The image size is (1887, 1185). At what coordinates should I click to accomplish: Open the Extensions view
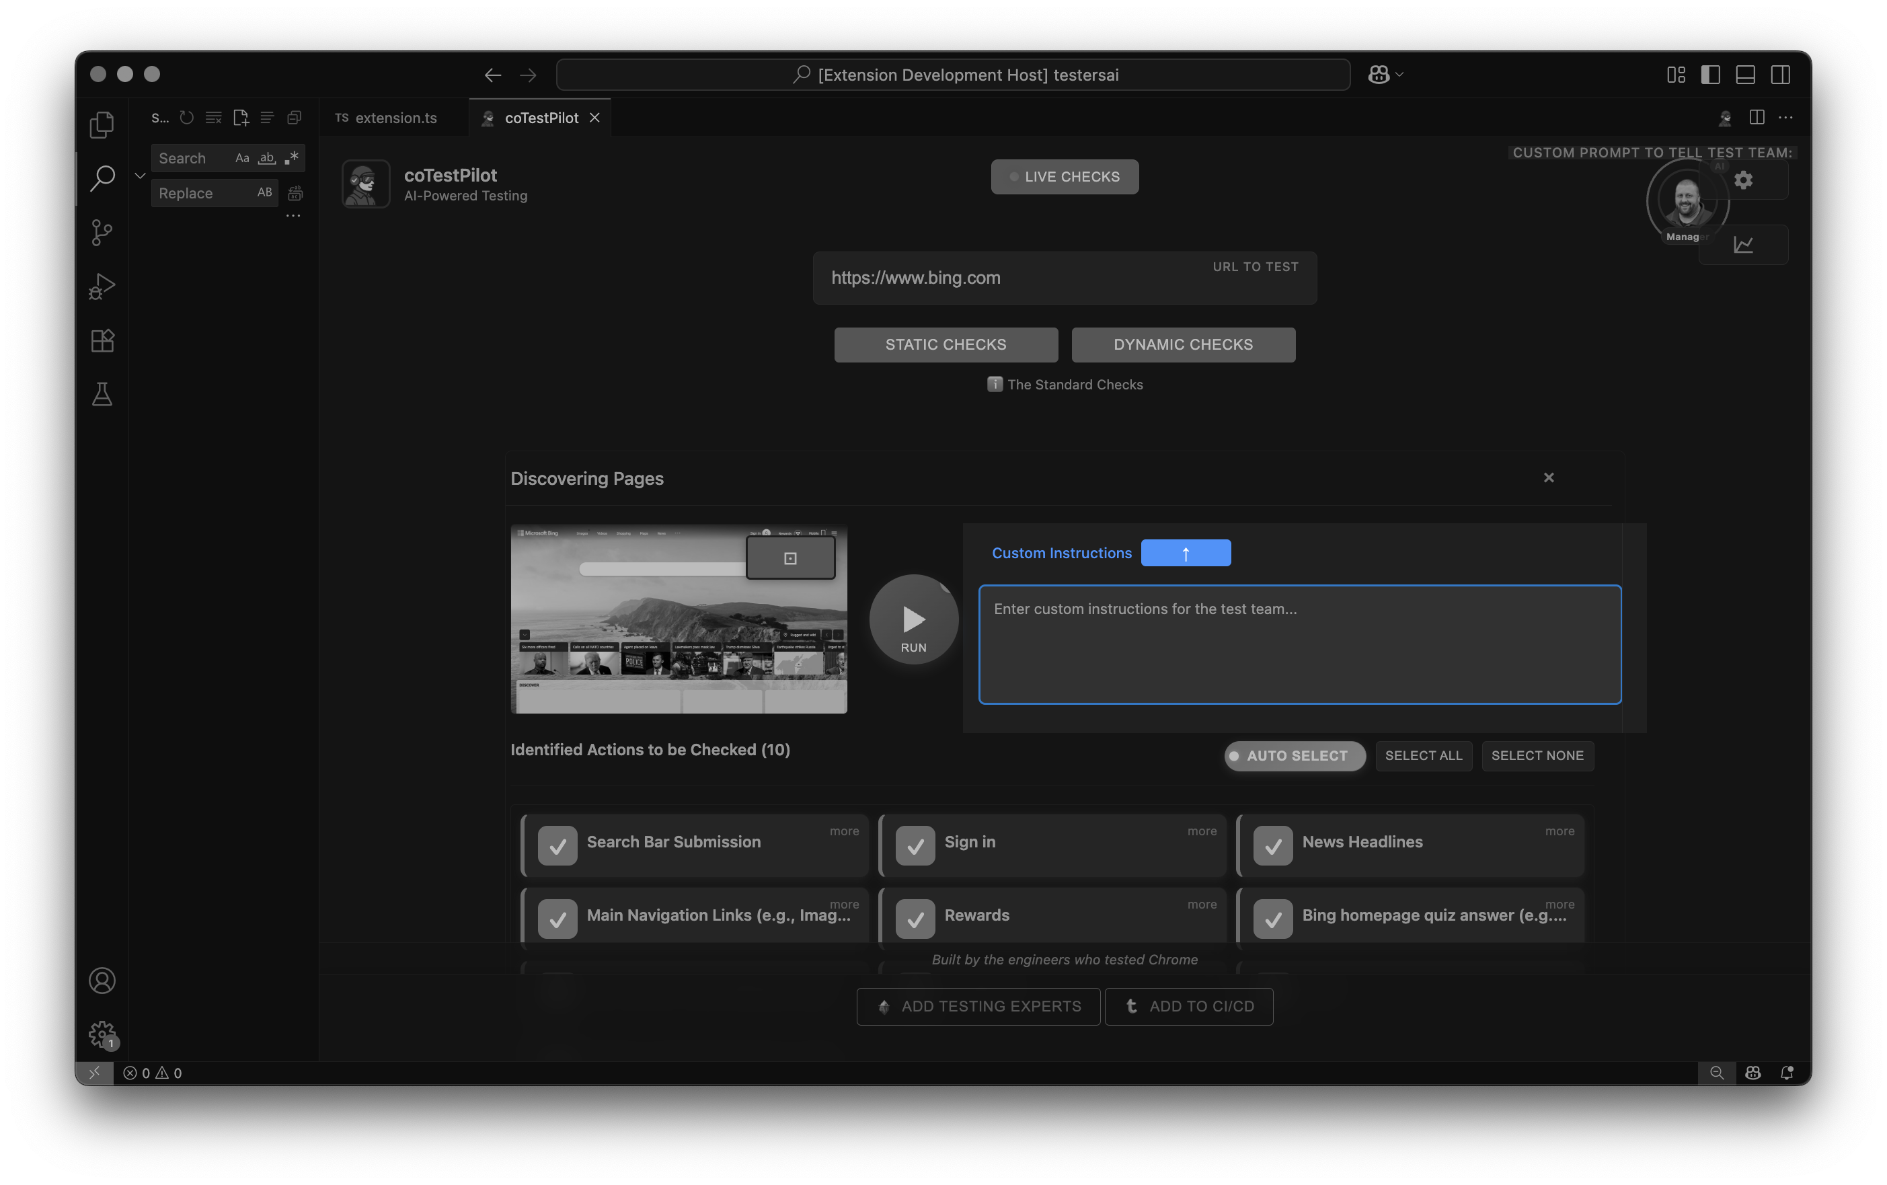coord(102,340)
